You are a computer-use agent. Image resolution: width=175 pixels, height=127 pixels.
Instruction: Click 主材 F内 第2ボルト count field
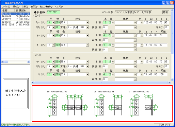[105, 27]
